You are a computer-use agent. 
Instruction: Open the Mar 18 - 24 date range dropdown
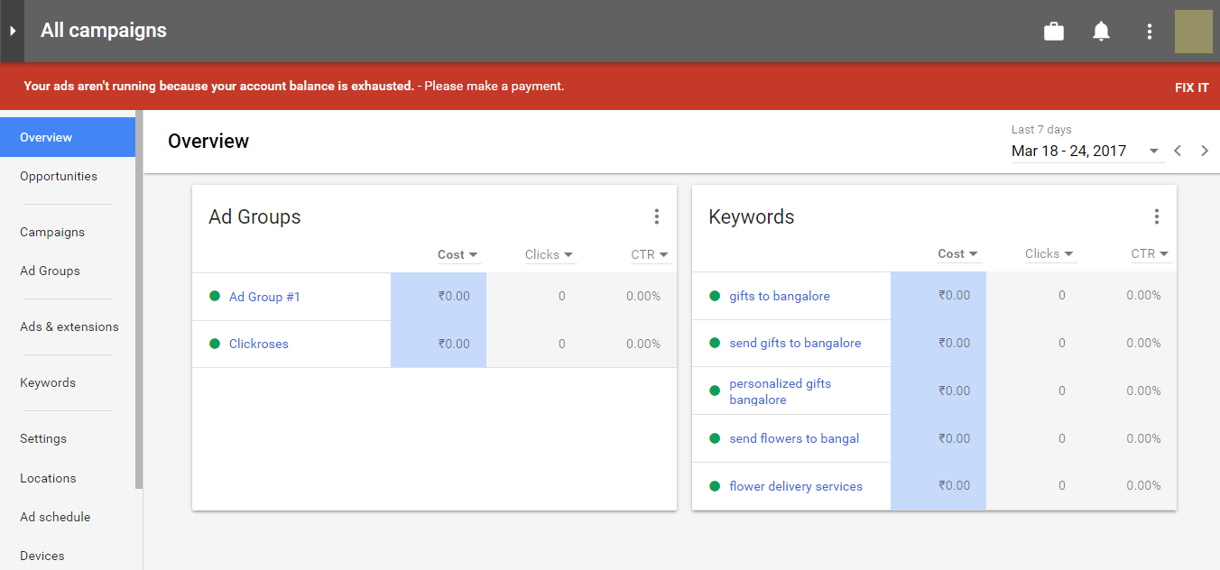1153,152
